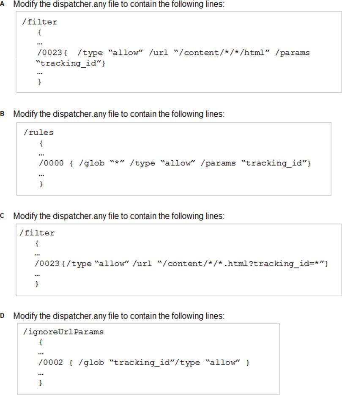Click the /filter heading in option A
Viewport: 342px width, 395px height.
click(x=40, y=22)
